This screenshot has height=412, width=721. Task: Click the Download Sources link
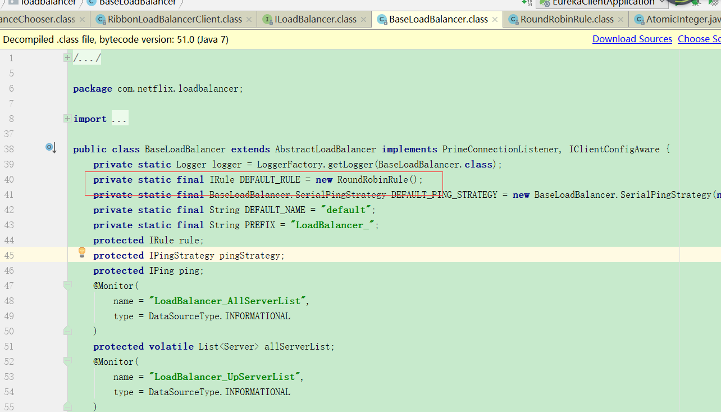(x=632, y=39)
